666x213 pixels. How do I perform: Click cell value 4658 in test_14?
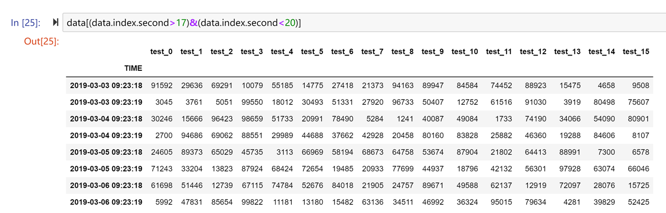pos(607,86)
